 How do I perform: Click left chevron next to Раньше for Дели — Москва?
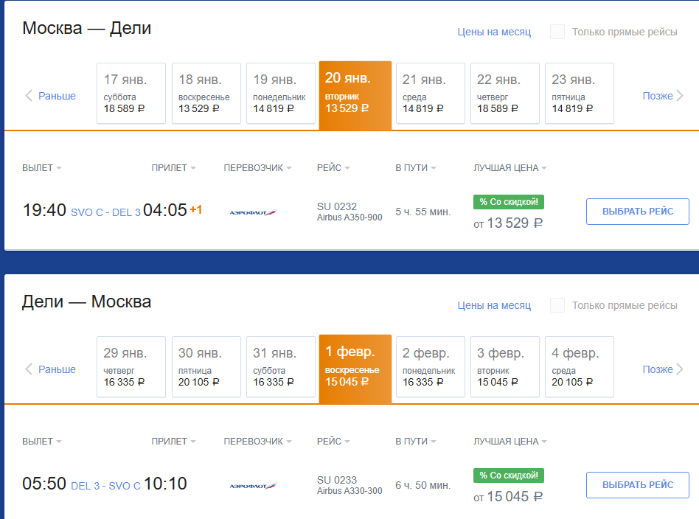pyautogui.click(x=29, y=369)
